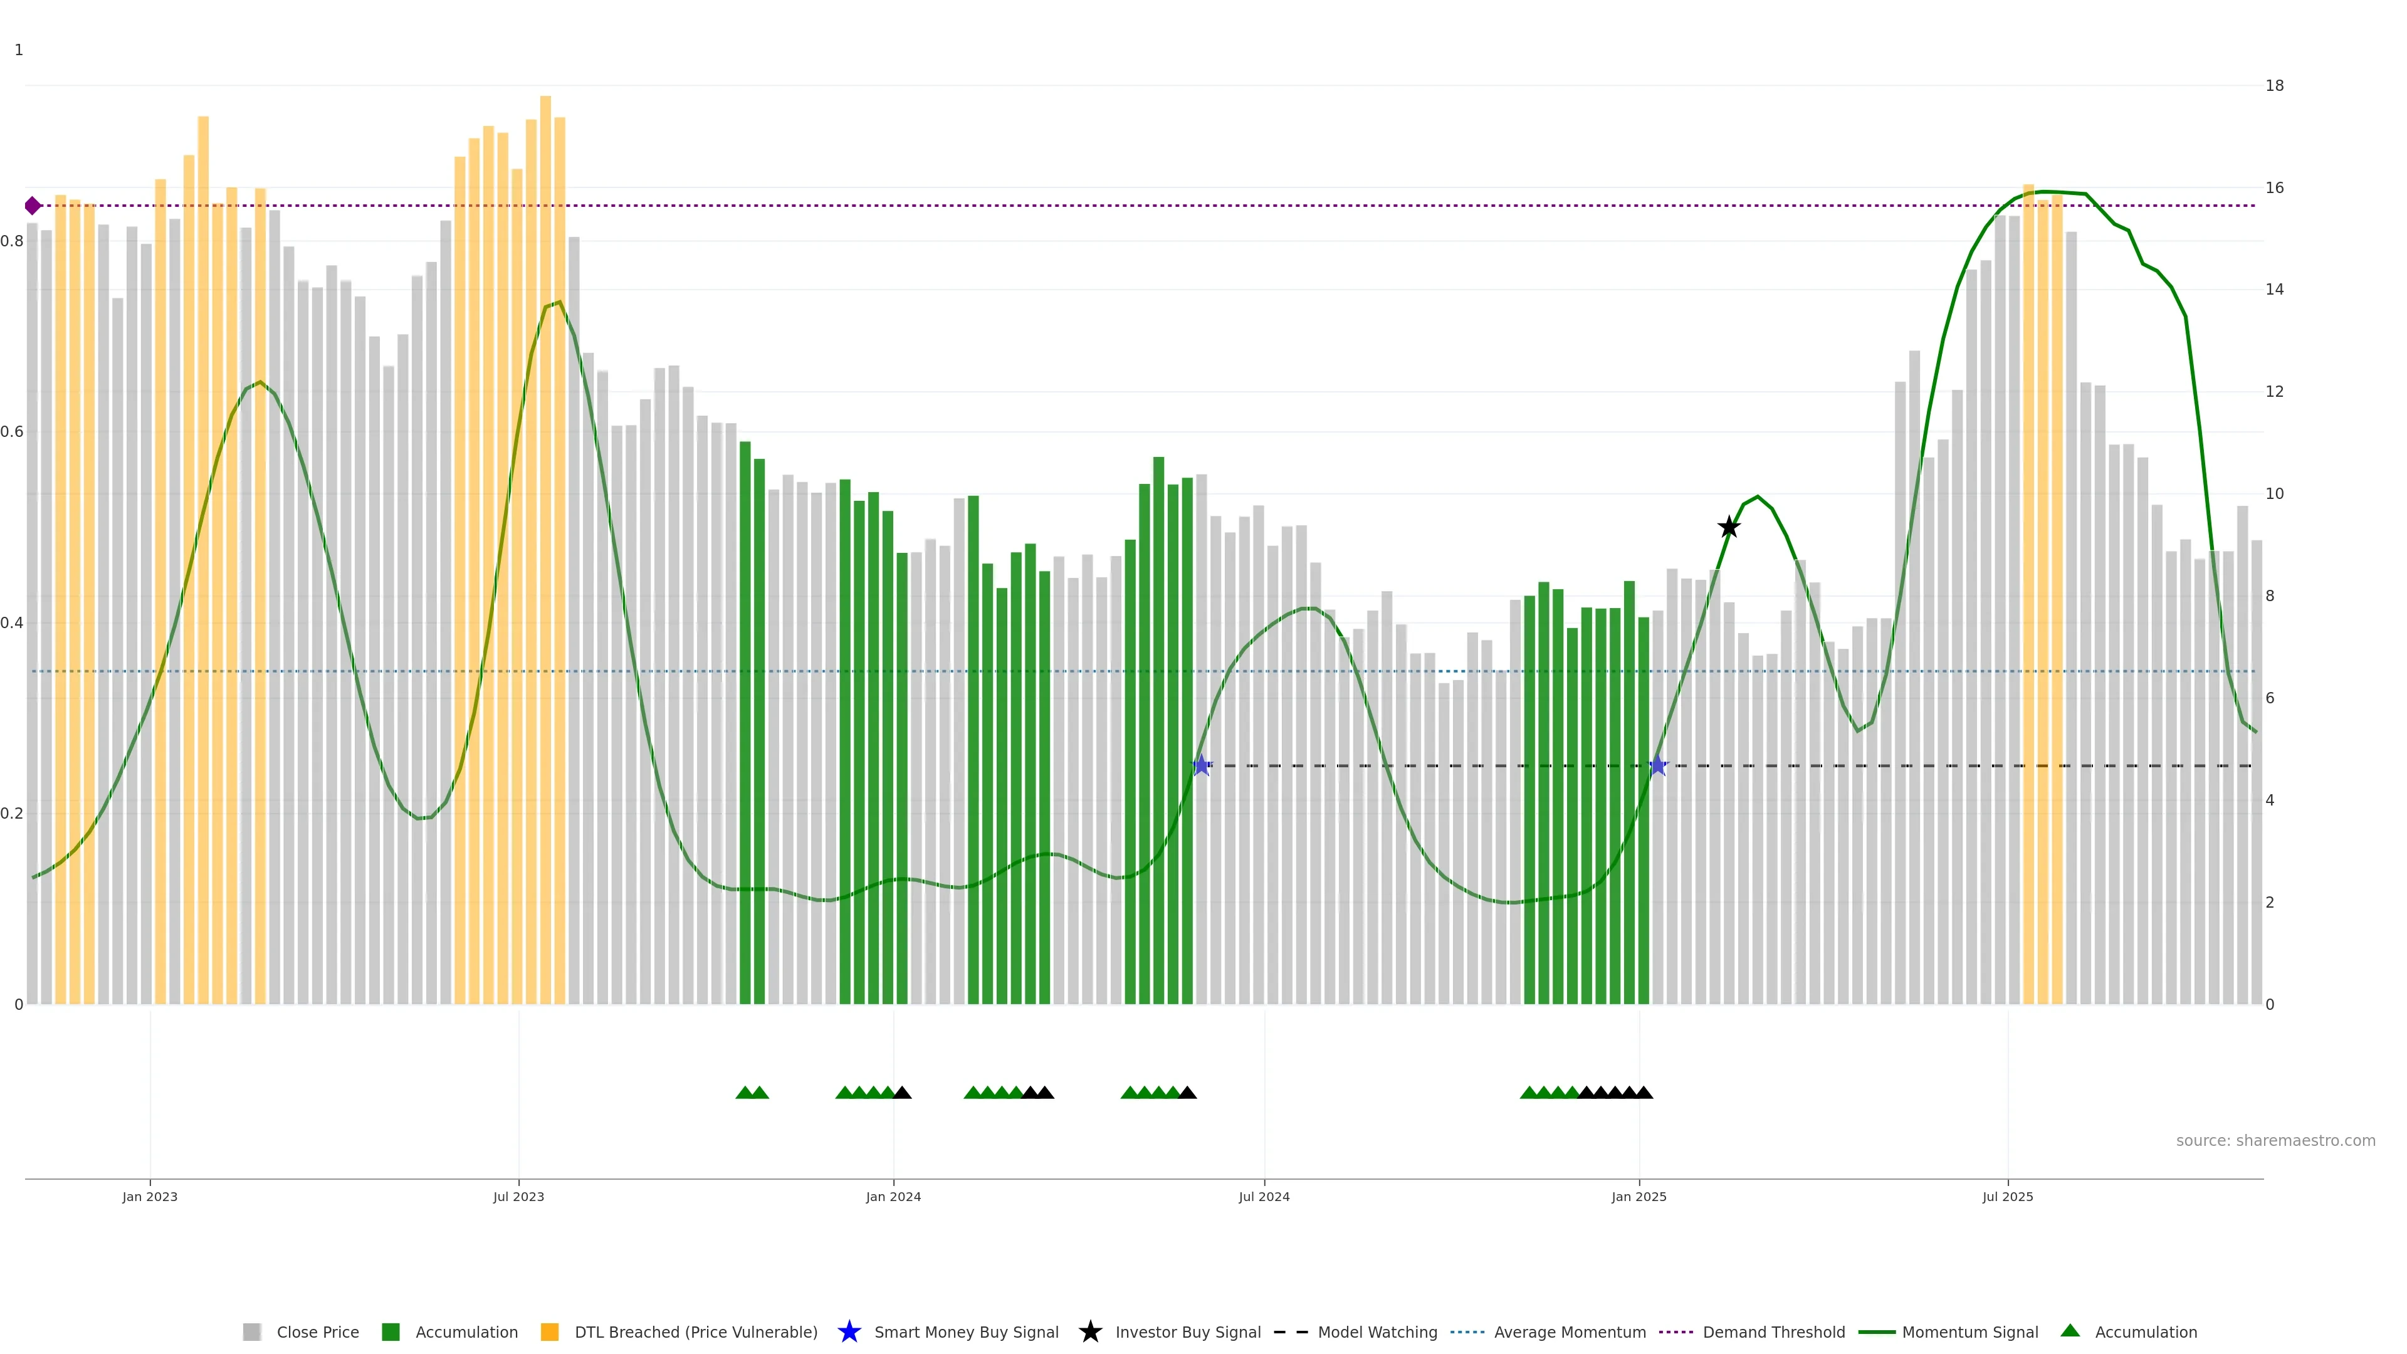The height and width of the screenshot is (1354, 2407).
Task: Click the black Investor Buy Signal star on chart
Action: tap(1729, 528)
